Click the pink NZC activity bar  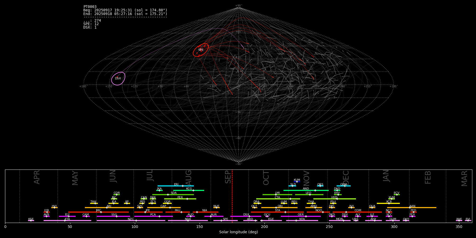click(131, 221)
